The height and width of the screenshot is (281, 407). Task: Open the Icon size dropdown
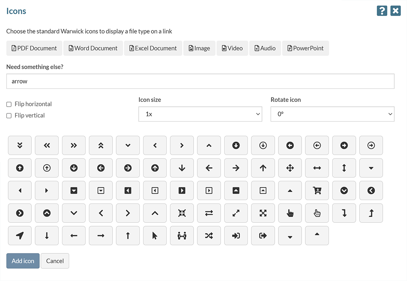[x=200, y=114]
